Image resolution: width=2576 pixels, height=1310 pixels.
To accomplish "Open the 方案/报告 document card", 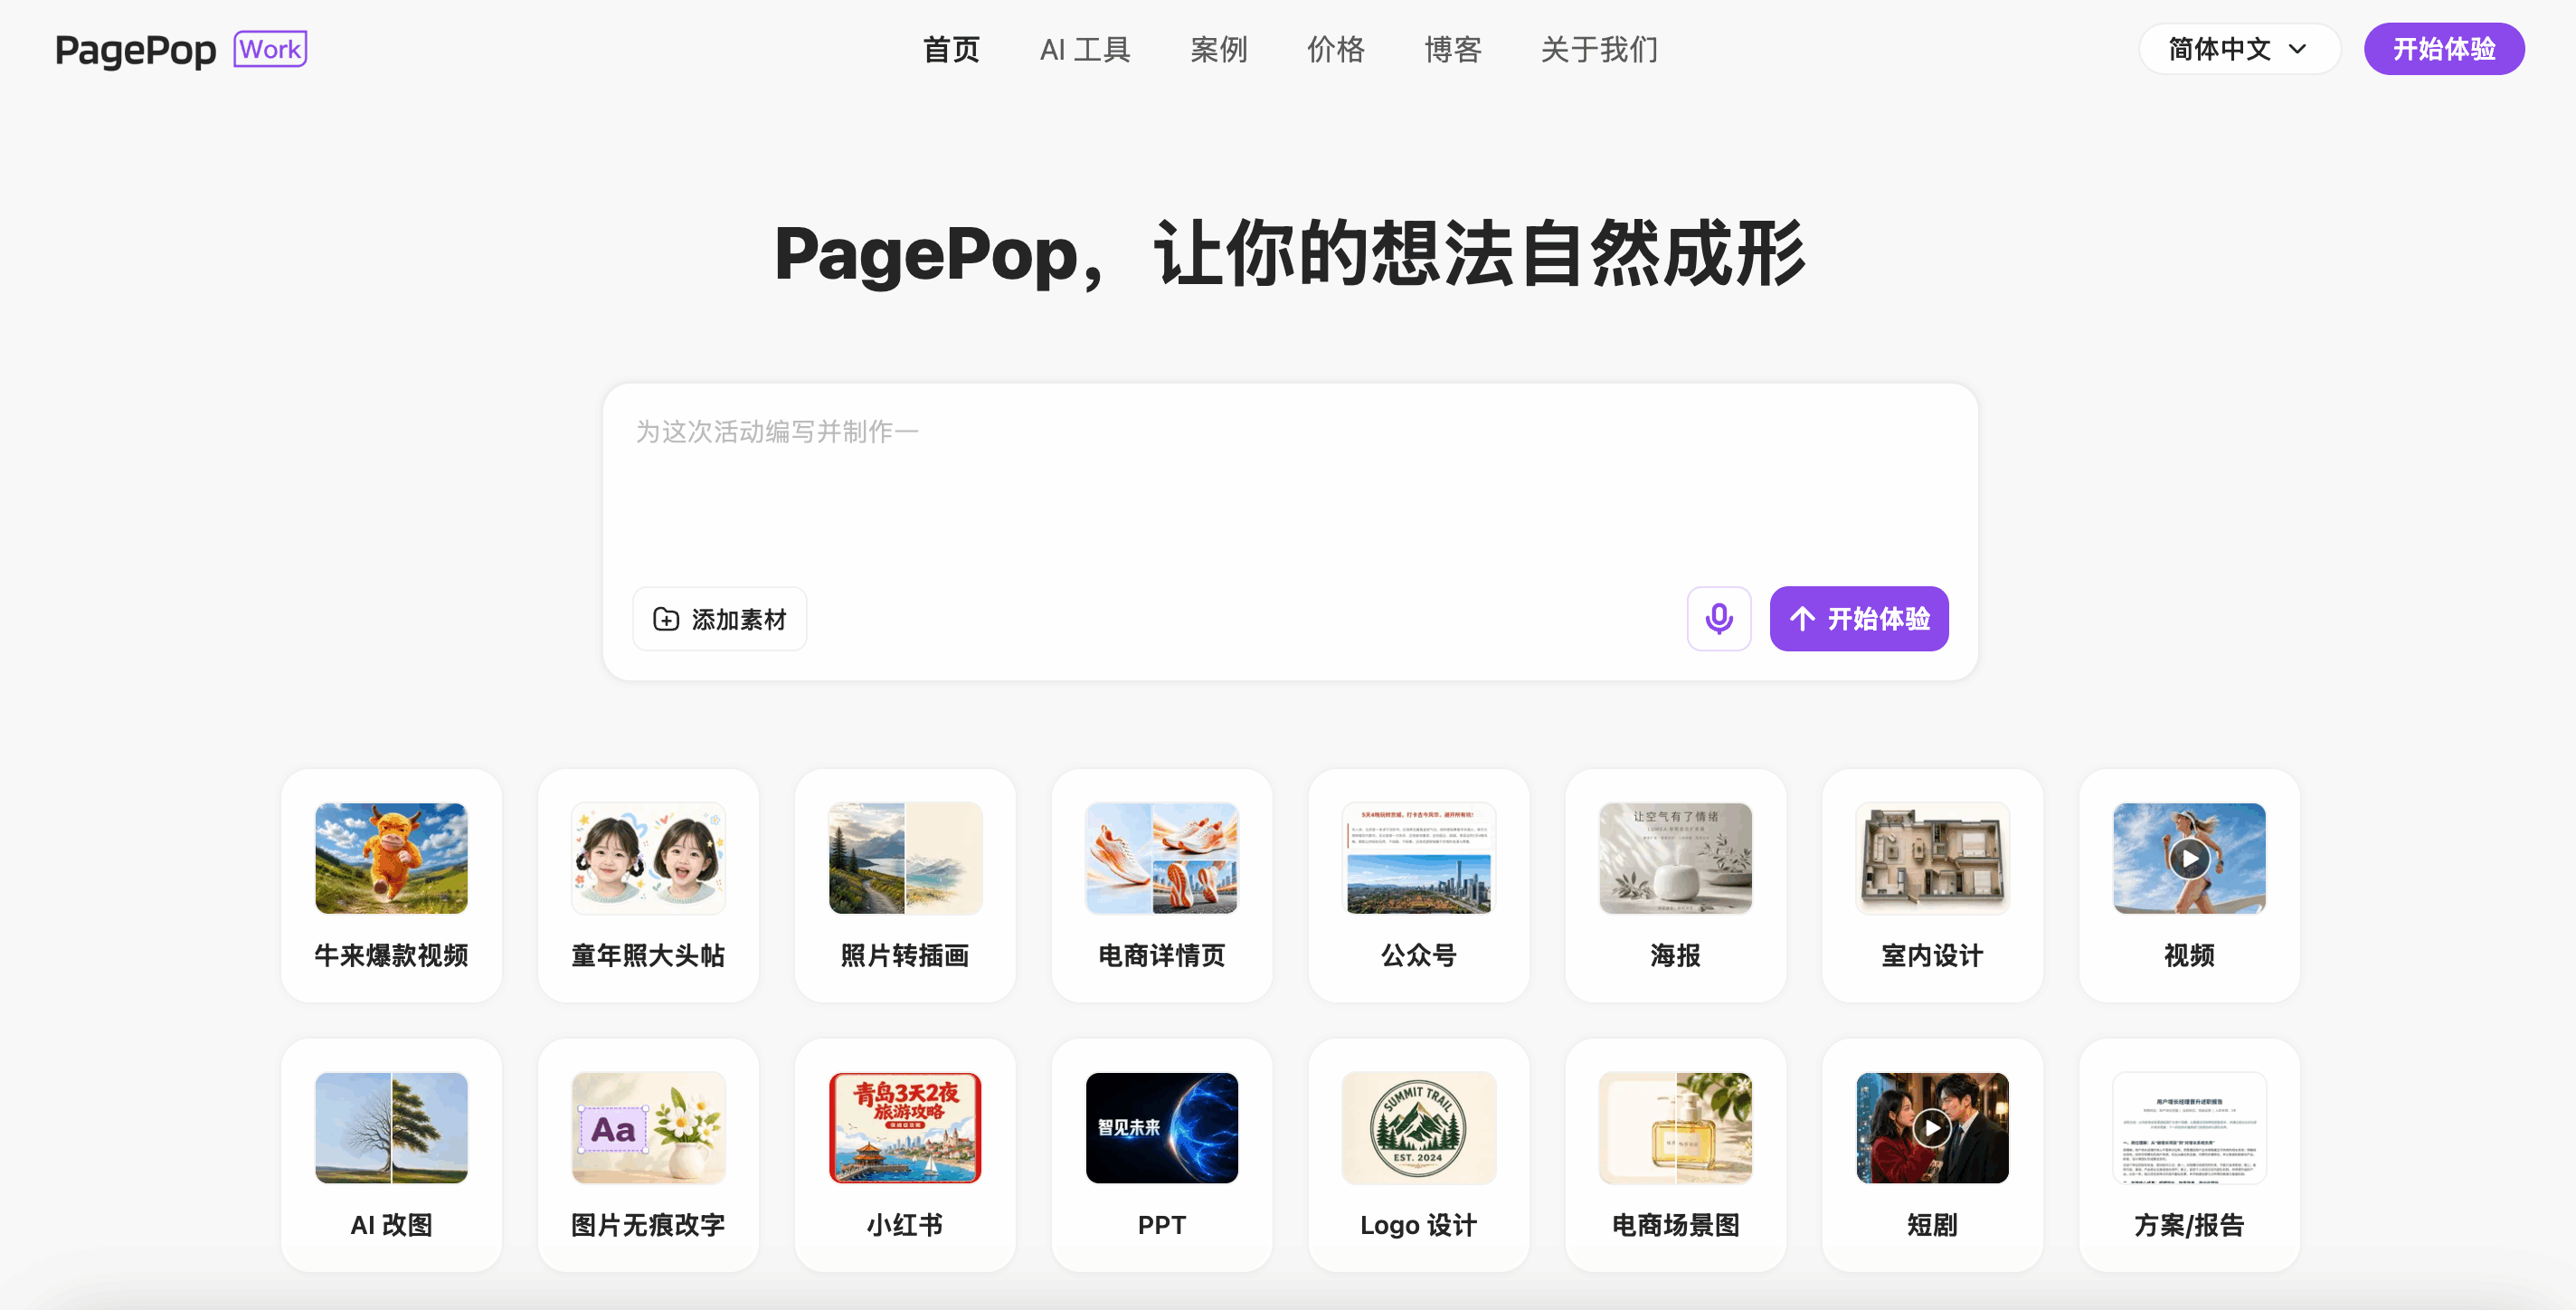I will (2190, 1155).
